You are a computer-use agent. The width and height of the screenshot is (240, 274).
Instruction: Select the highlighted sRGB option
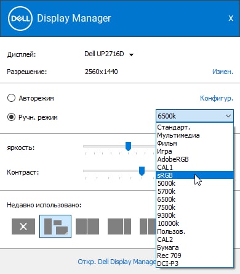[x=194, y=175]
